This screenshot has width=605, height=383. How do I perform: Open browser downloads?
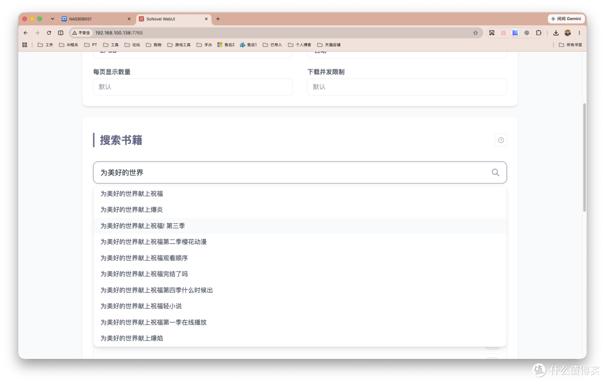coord(556,33)
